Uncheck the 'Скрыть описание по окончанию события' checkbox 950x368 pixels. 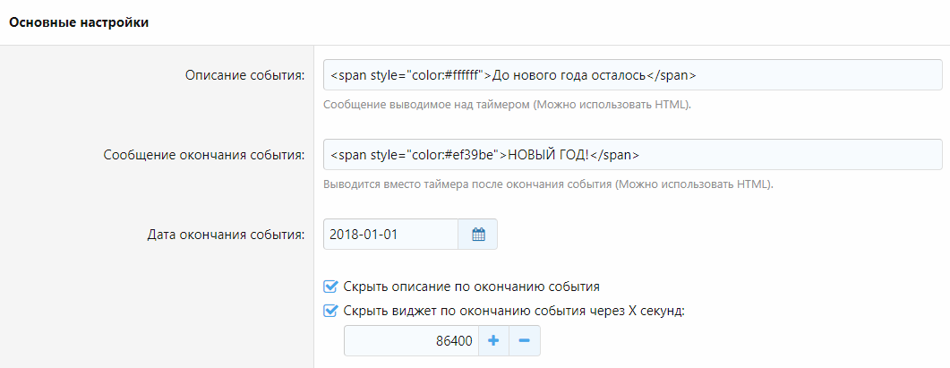click(330, 287)
